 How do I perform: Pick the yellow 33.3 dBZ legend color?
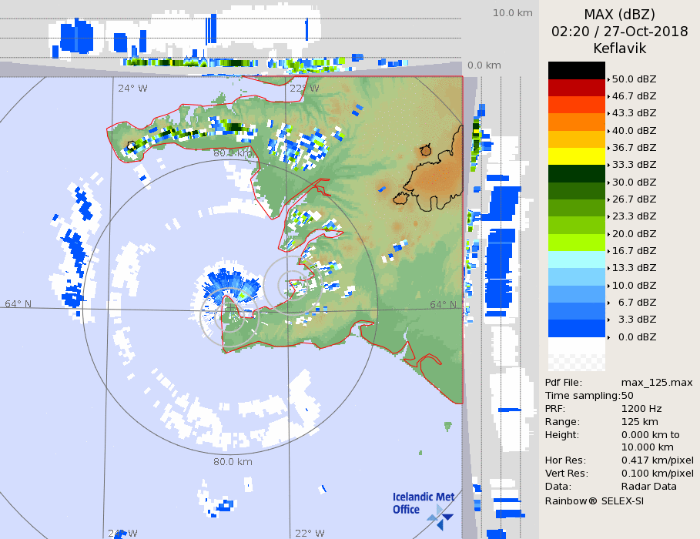[577, 156]
